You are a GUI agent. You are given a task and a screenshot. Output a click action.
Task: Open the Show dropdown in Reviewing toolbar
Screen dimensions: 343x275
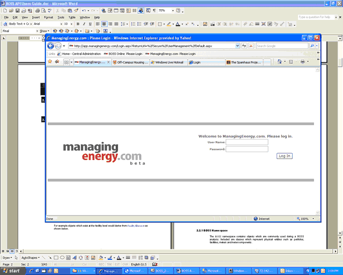tap(44, 31)
